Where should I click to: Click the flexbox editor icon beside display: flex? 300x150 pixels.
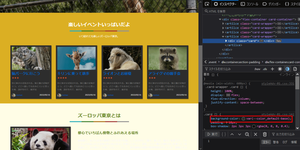click(x=228, y=95)
